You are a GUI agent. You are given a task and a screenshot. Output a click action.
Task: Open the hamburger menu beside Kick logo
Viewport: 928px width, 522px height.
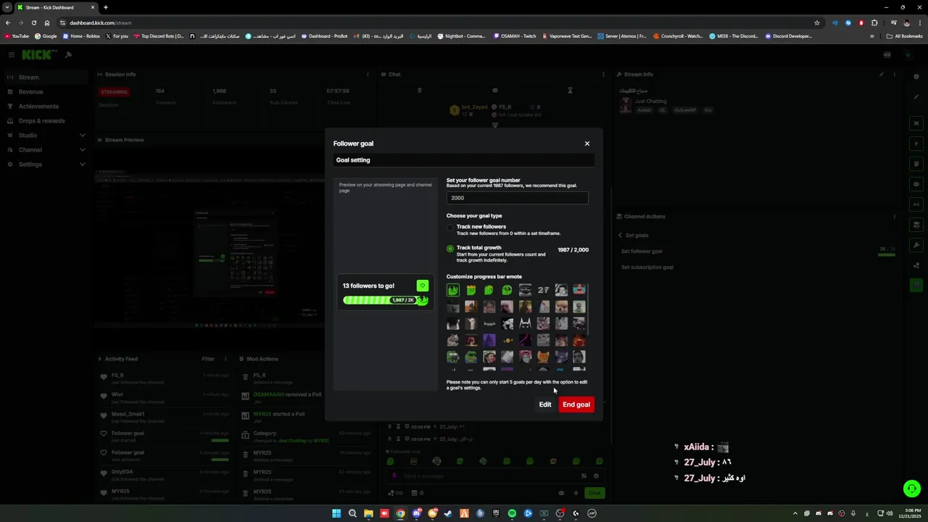12,54
